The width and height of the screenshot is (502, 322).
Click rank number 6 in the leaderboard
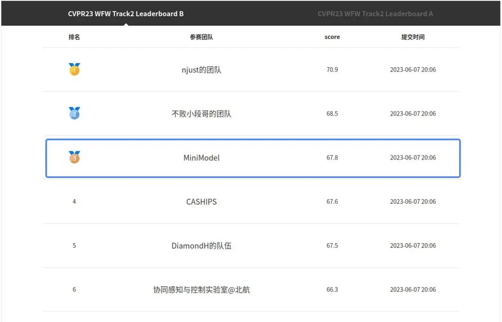[74, 290]
